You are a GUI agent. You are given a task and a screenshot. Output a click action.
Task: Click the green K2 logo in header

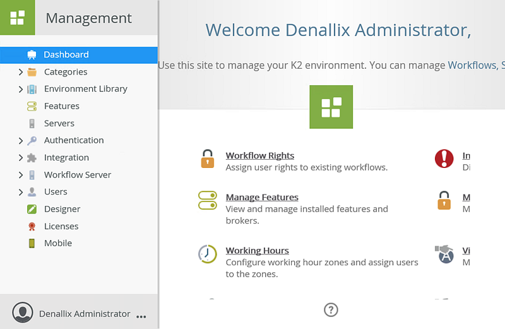point(17,17)
